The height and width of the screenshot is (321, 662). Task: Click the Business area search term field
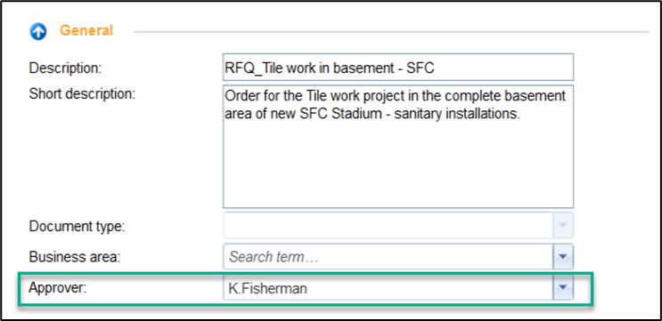388,257
